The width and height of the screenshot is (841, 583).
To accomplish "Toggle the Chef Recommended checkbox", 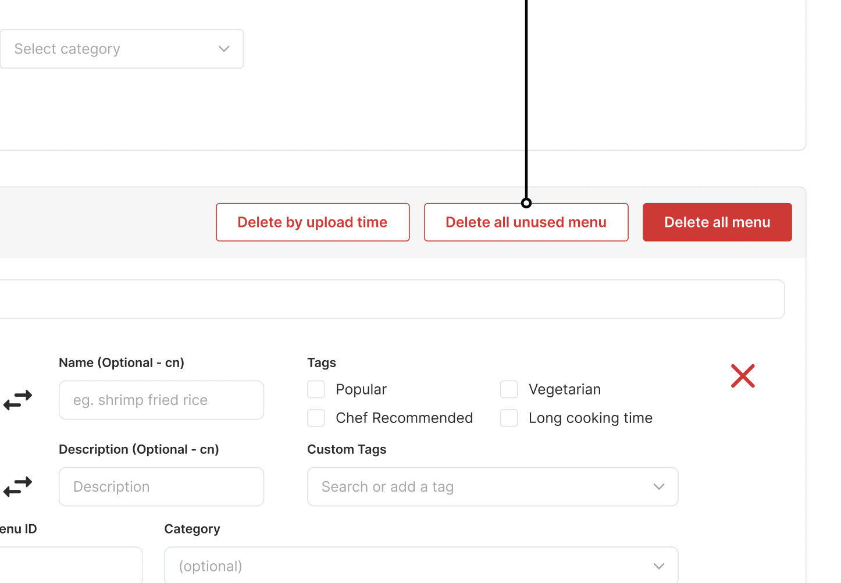I will click(316, 418).
